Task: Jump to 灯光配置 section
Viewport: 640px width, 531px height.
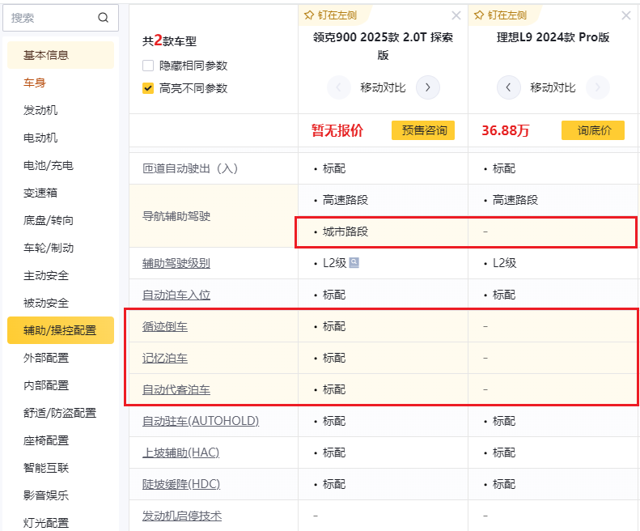Action: click(46, 523)
